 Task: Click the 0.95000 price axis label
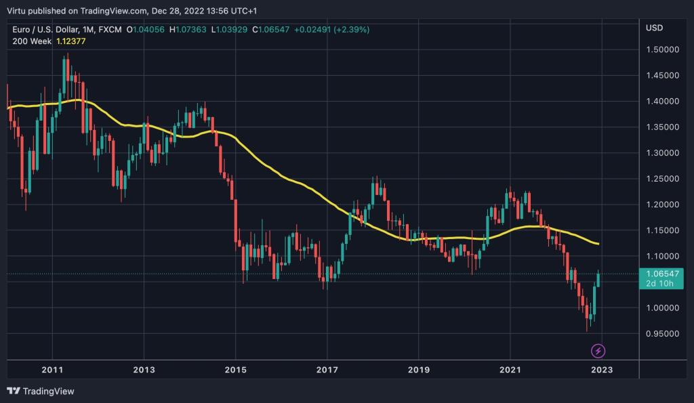(663, 333)
